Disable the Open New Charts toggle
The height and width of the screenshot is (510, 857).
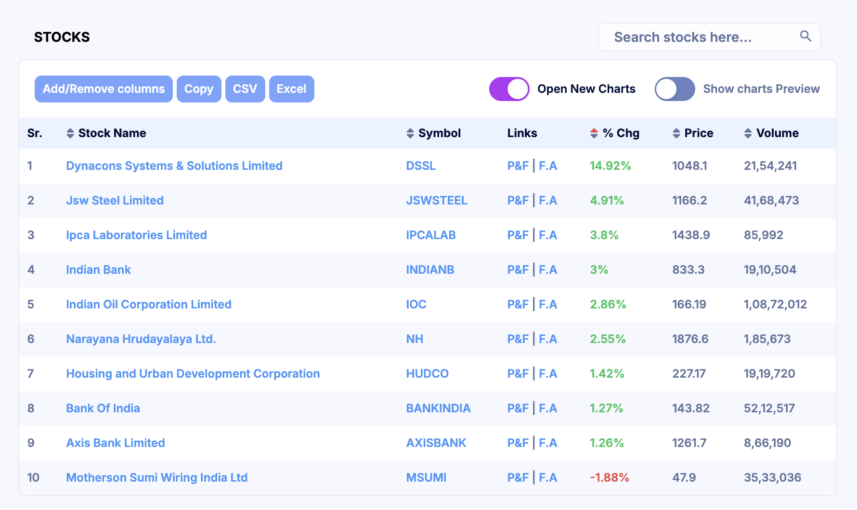pyautogui.click(x=509, y=89)
